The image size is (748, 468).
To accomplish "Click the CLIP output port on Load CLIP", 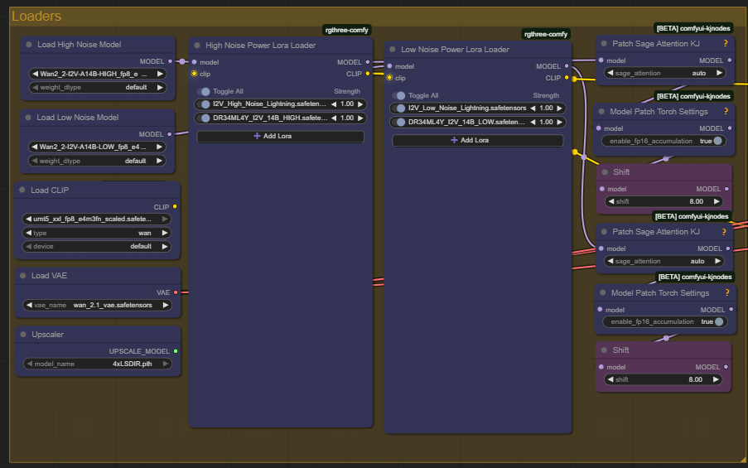I will coord(175,207).
